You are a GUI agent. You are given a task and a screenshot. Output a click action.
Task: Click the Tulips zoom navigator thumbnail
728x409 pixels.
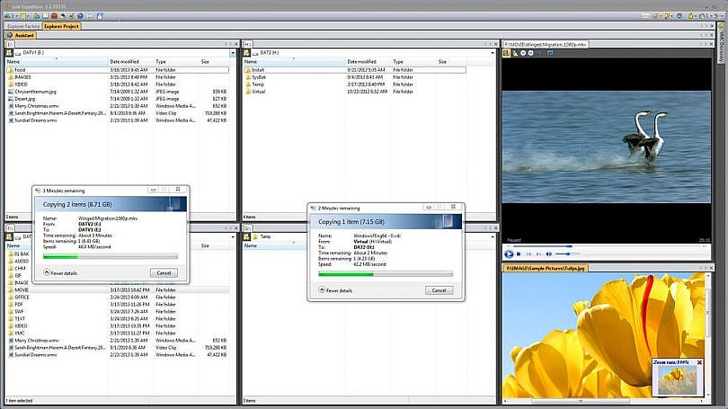click(678, 379)
